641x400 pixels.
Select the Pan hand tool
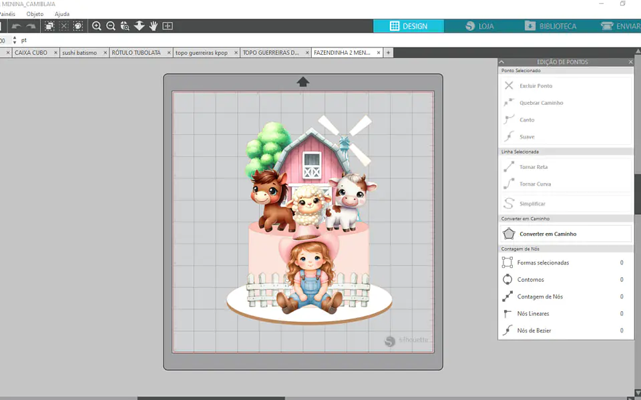(x=154, y=26)
